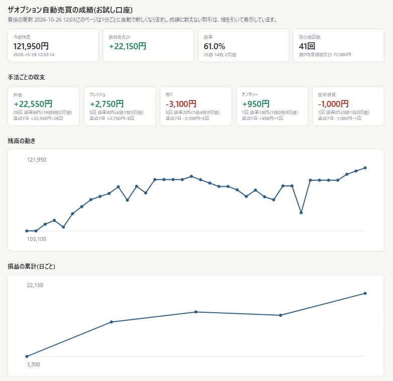Select the 41回 trade count value
This screenshot has width=393, height=381.
click(307, 46)
